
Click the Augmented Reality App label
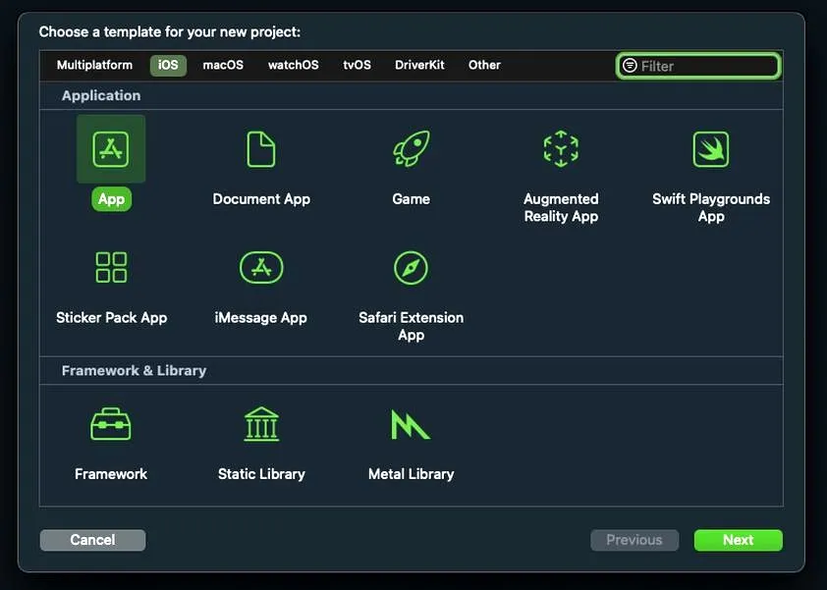(x=561, y=208)
